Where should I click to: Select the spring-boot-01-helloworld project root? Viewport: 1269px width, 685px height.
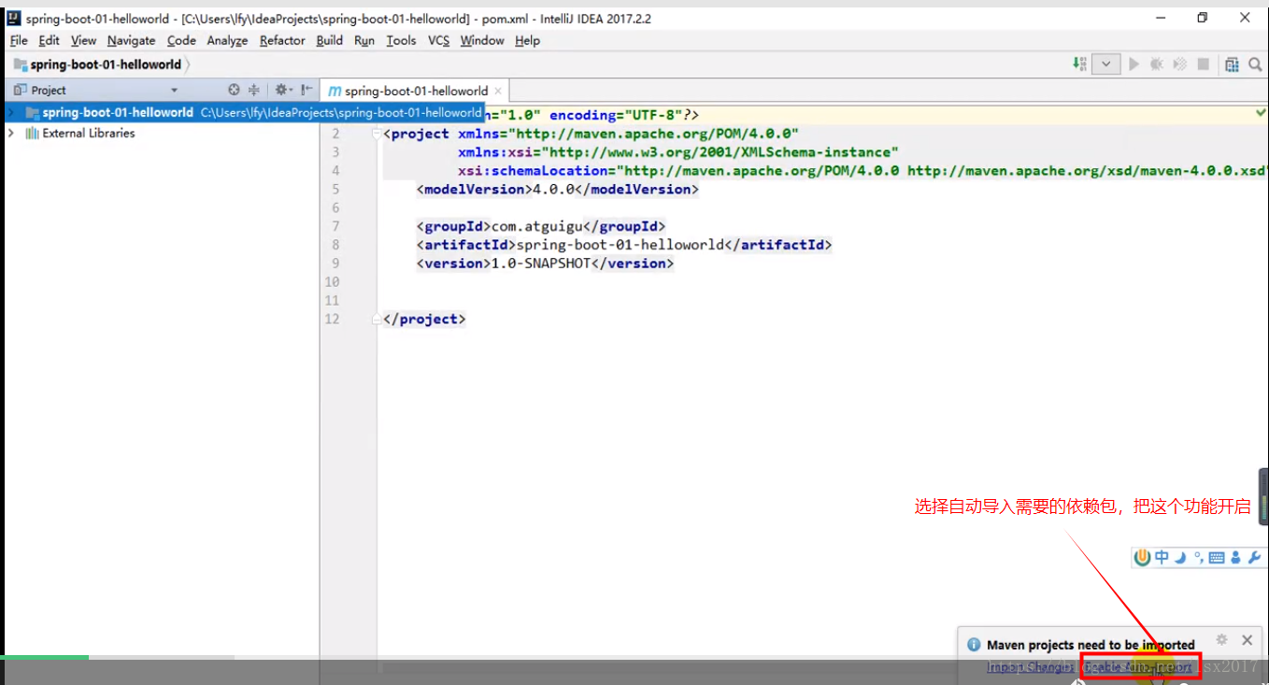pos(118,112)
